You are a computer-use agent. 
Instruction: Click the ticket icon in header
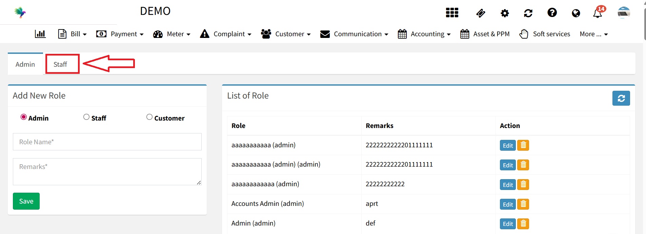coord(481,13)
